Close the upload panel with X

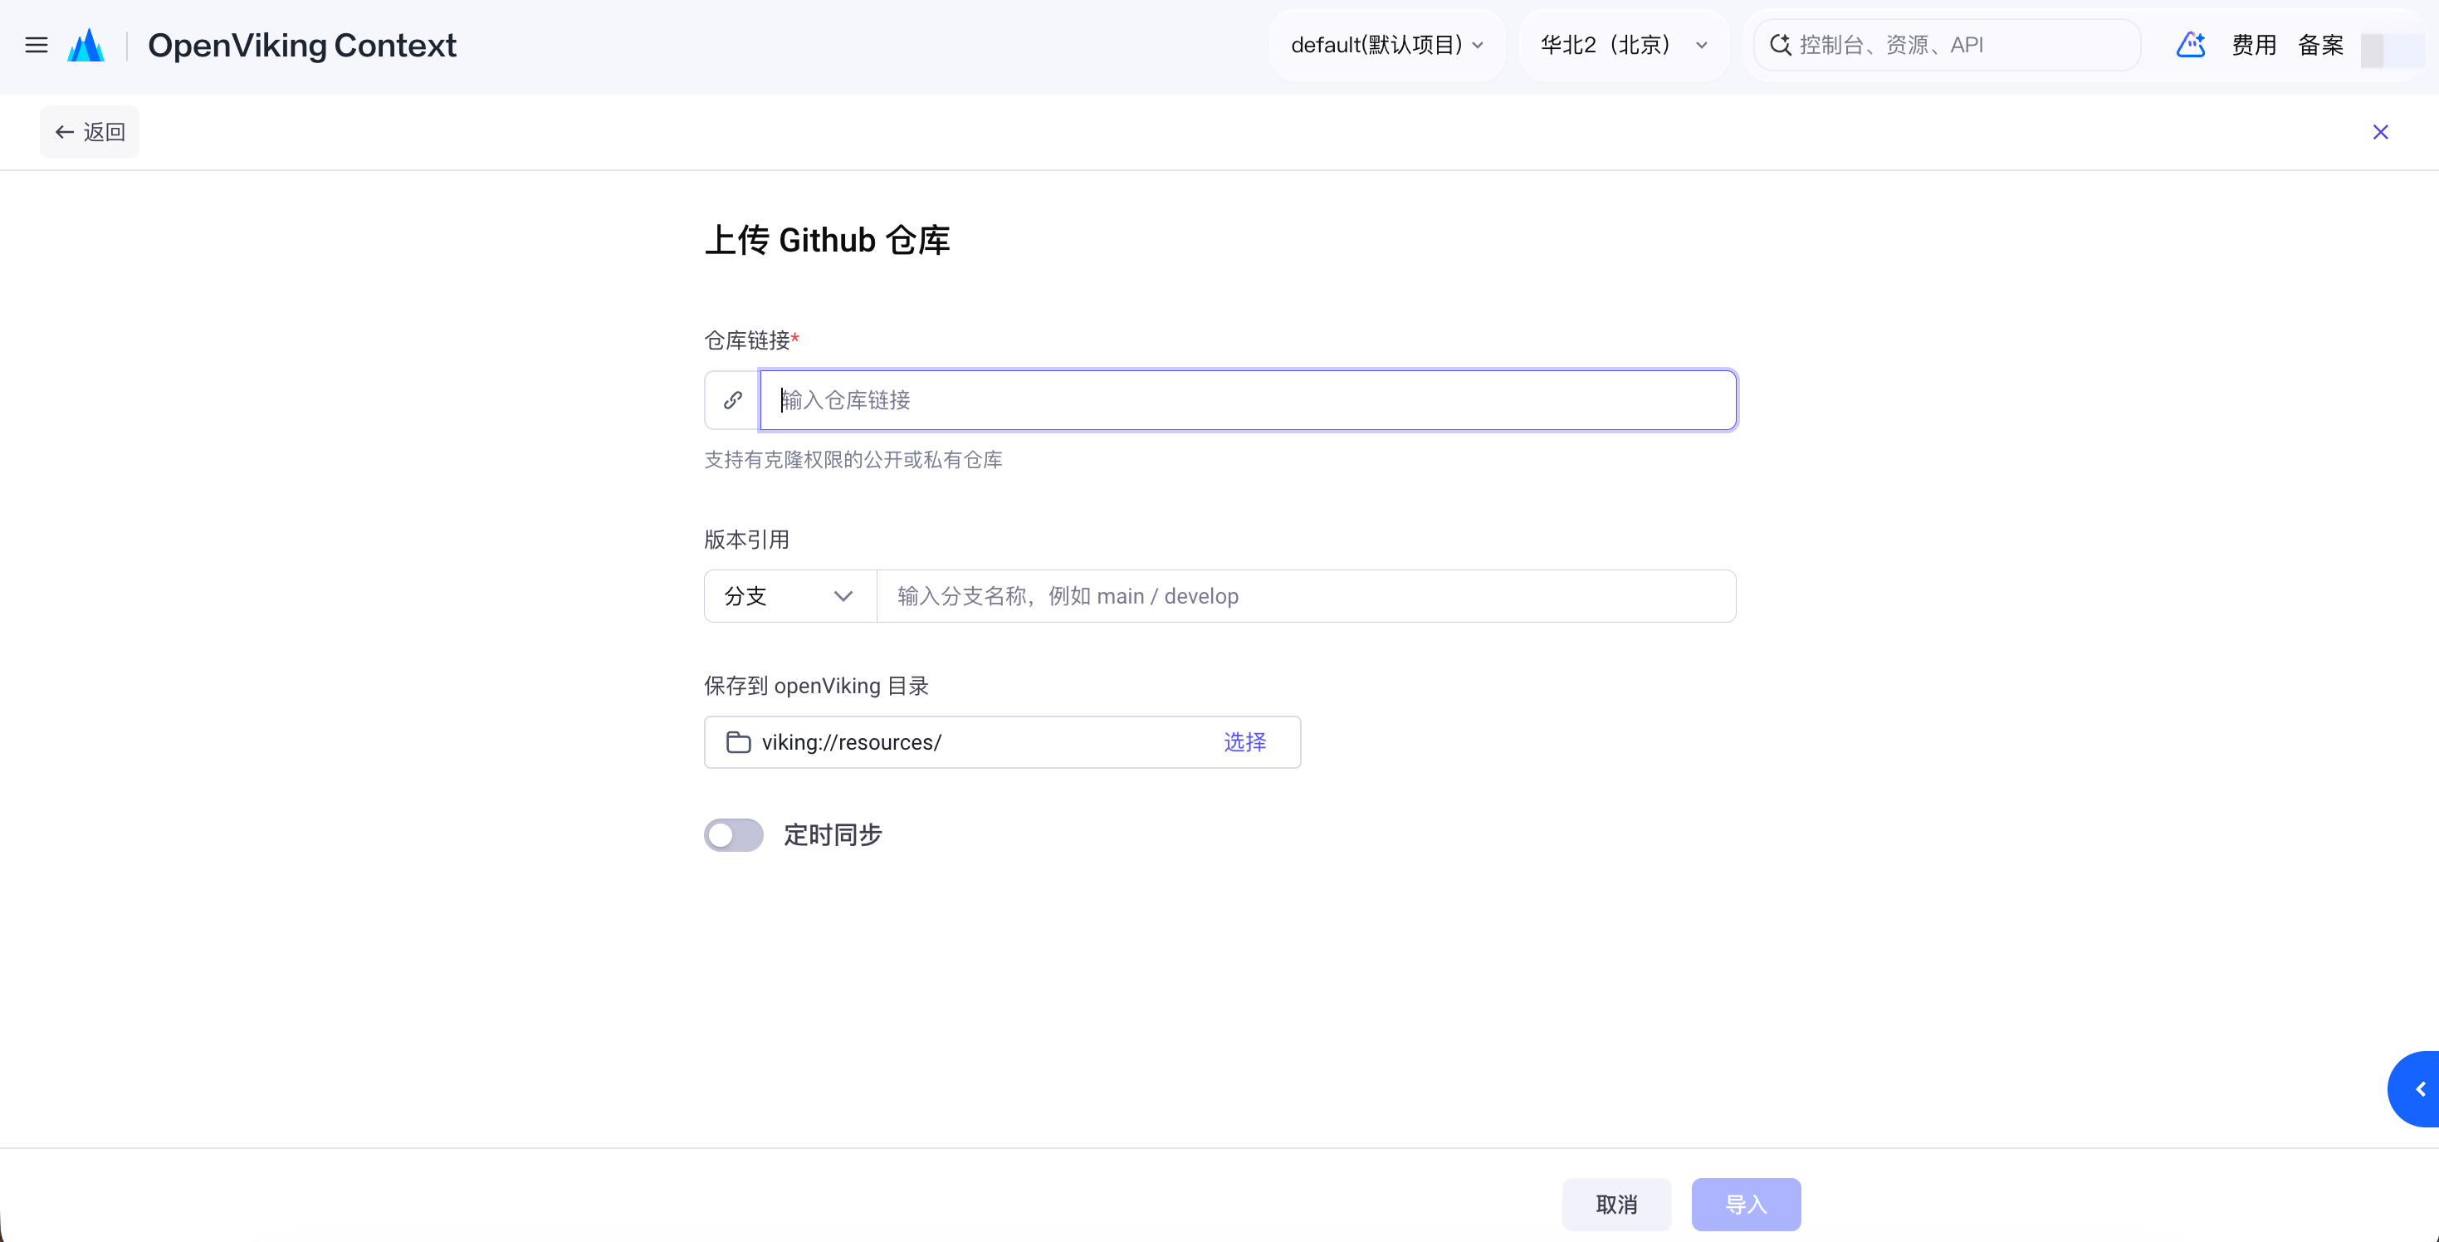tap(2380, 131)
